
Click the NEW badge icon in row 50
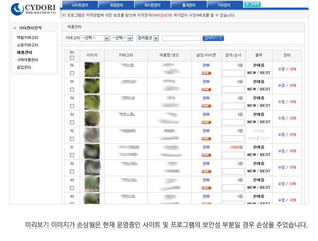click(x=206, y=171)
